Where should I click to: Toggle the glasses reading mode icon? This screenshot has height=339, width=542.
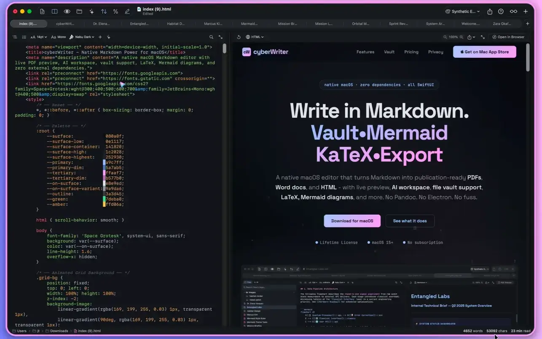tap(513, 11)
